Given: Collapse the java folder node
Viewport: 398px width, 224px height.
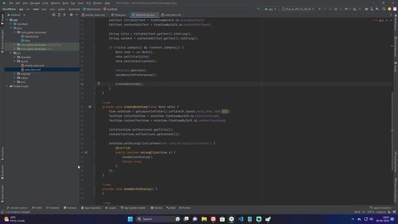Looking at the screenshot, I should pos(11,28).
